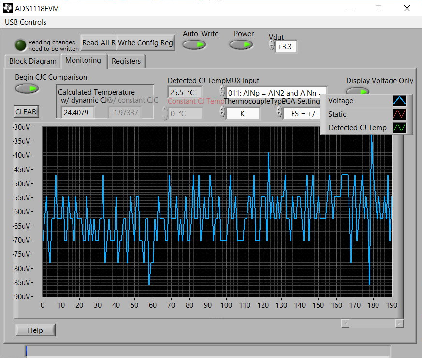Click the Help button

coord(35,330)
